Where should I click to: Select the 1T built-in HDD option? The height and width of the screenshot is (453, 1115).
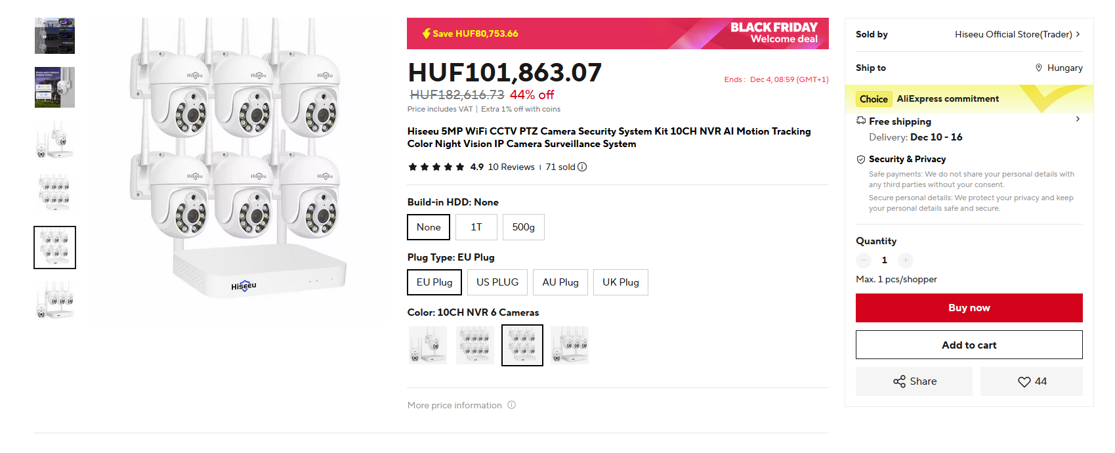[476, 227]
